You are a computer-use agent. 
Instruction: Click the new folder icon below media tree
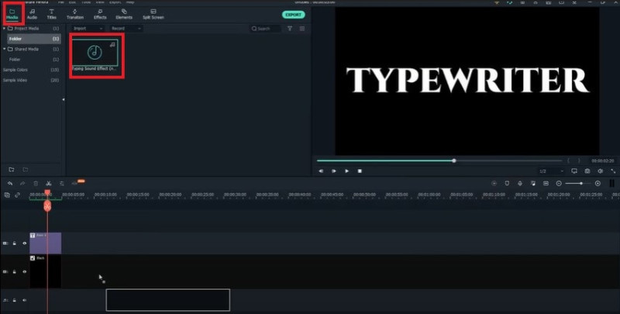coord(12,170)
